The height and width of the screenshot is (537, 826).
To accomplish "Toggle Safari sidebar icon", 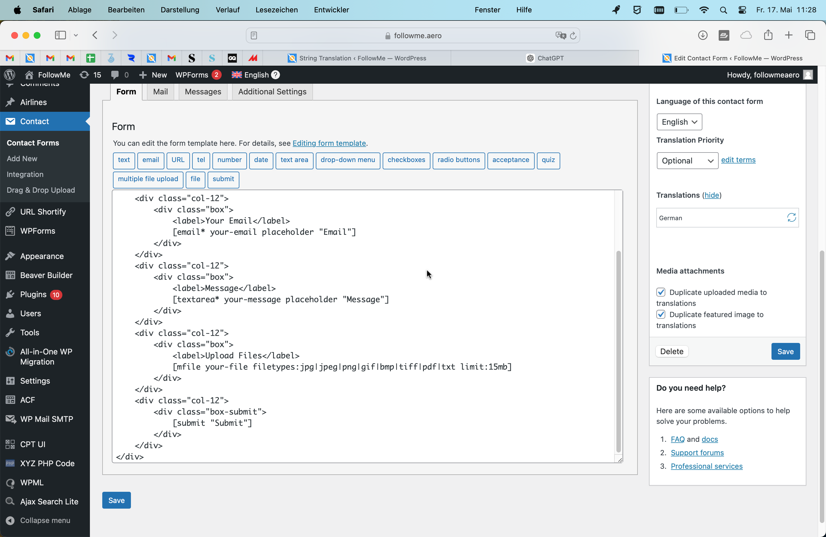I will click(x=60, y=35).
